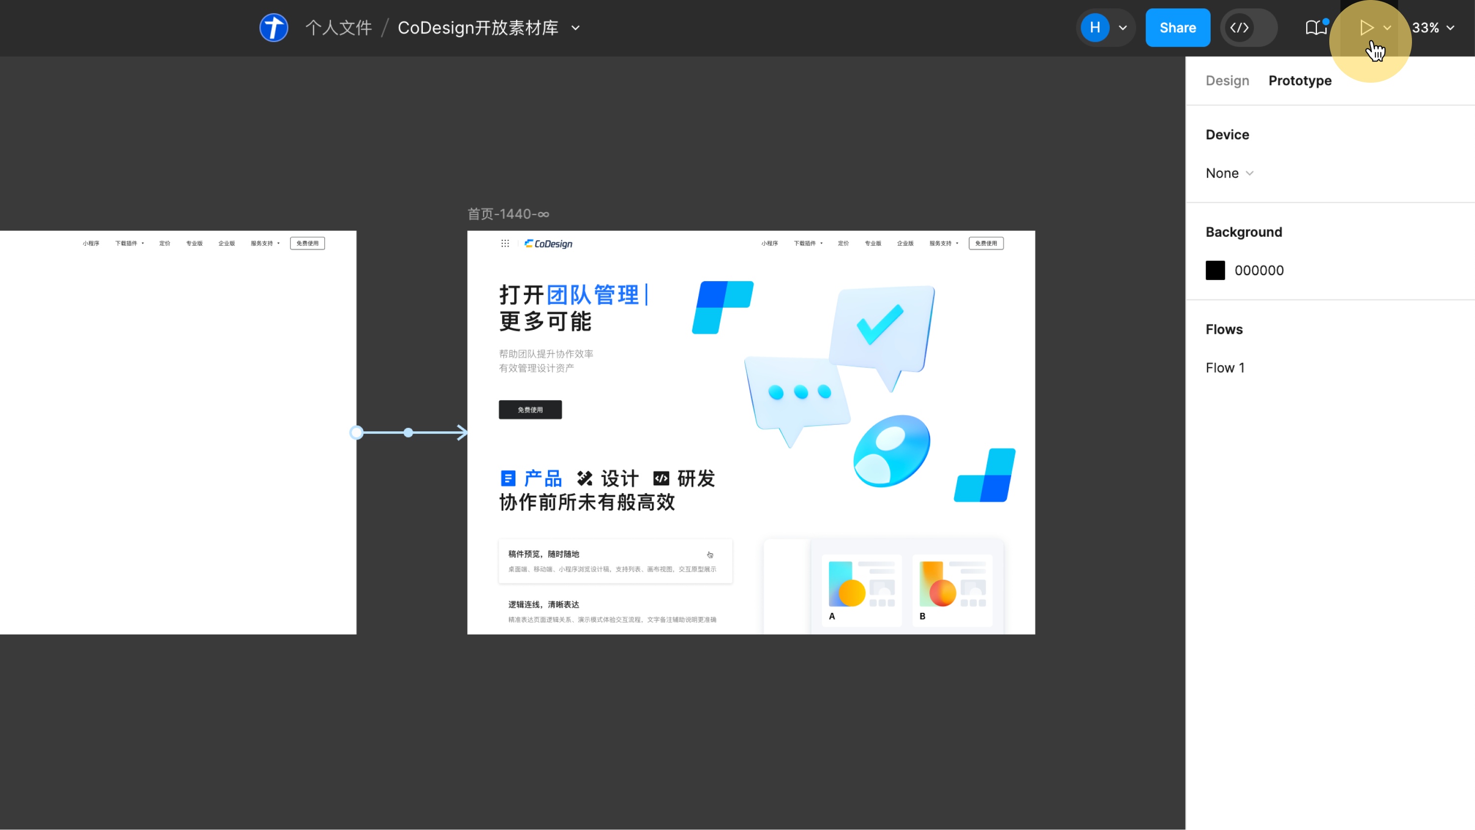The image size is (1475, 830).
Task: Click the user avatar H icon
Action: coord(1094,28)
